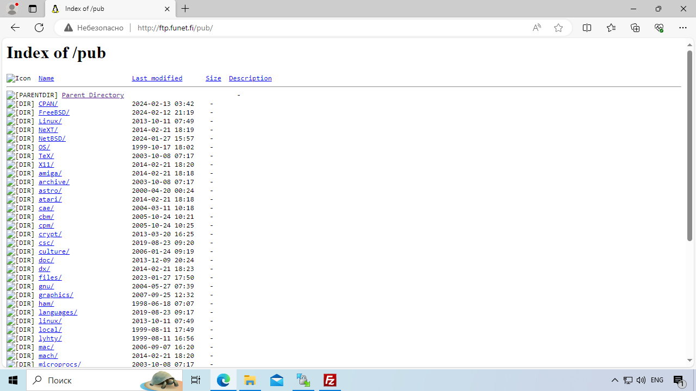
Task: Reload the page with the refresh icon
Action: coord(39,28)
